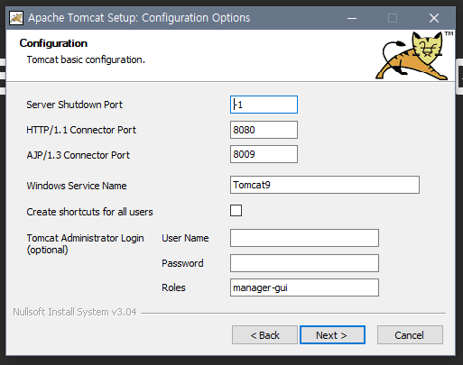Edit the Roles field containing manager-gui
This screenshot has width=463, height=365.
[304, 287]
